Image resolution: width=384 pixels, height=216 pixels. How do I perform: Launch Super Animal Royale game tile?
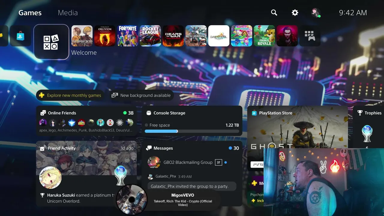coord(264,36)
